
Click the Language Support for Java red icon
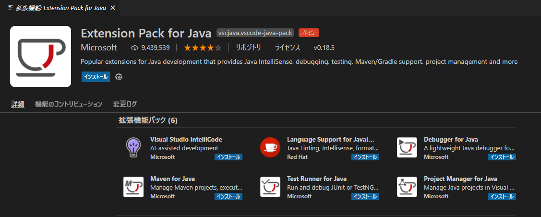click(x=270, y=147)
